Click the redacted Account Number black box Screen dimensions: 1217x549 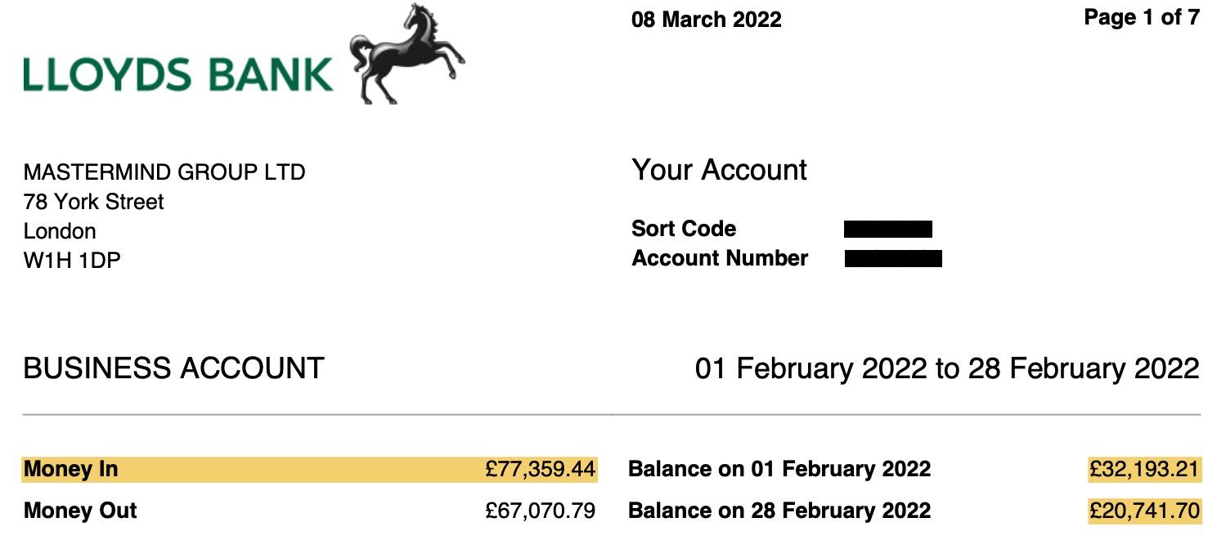pos(892,259)
